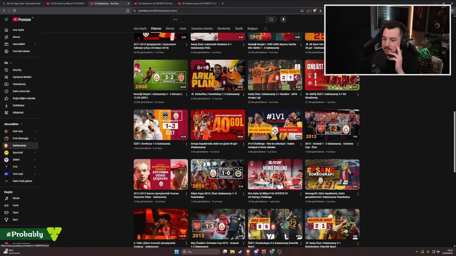Switch to the Gönderiler channel tab
Image resolution: width=456 pixels, height=256 pixels.
[x=224, y=28]
